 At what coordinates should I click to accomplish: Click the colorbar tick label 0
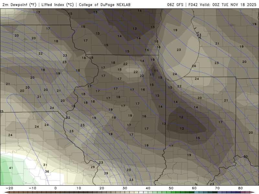(x=55, y=188)
